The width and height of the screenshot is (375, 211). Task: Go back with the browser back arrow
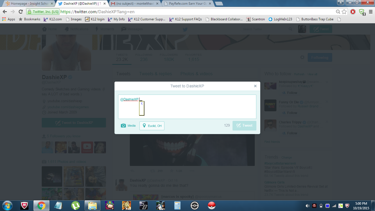pos(5,12)
